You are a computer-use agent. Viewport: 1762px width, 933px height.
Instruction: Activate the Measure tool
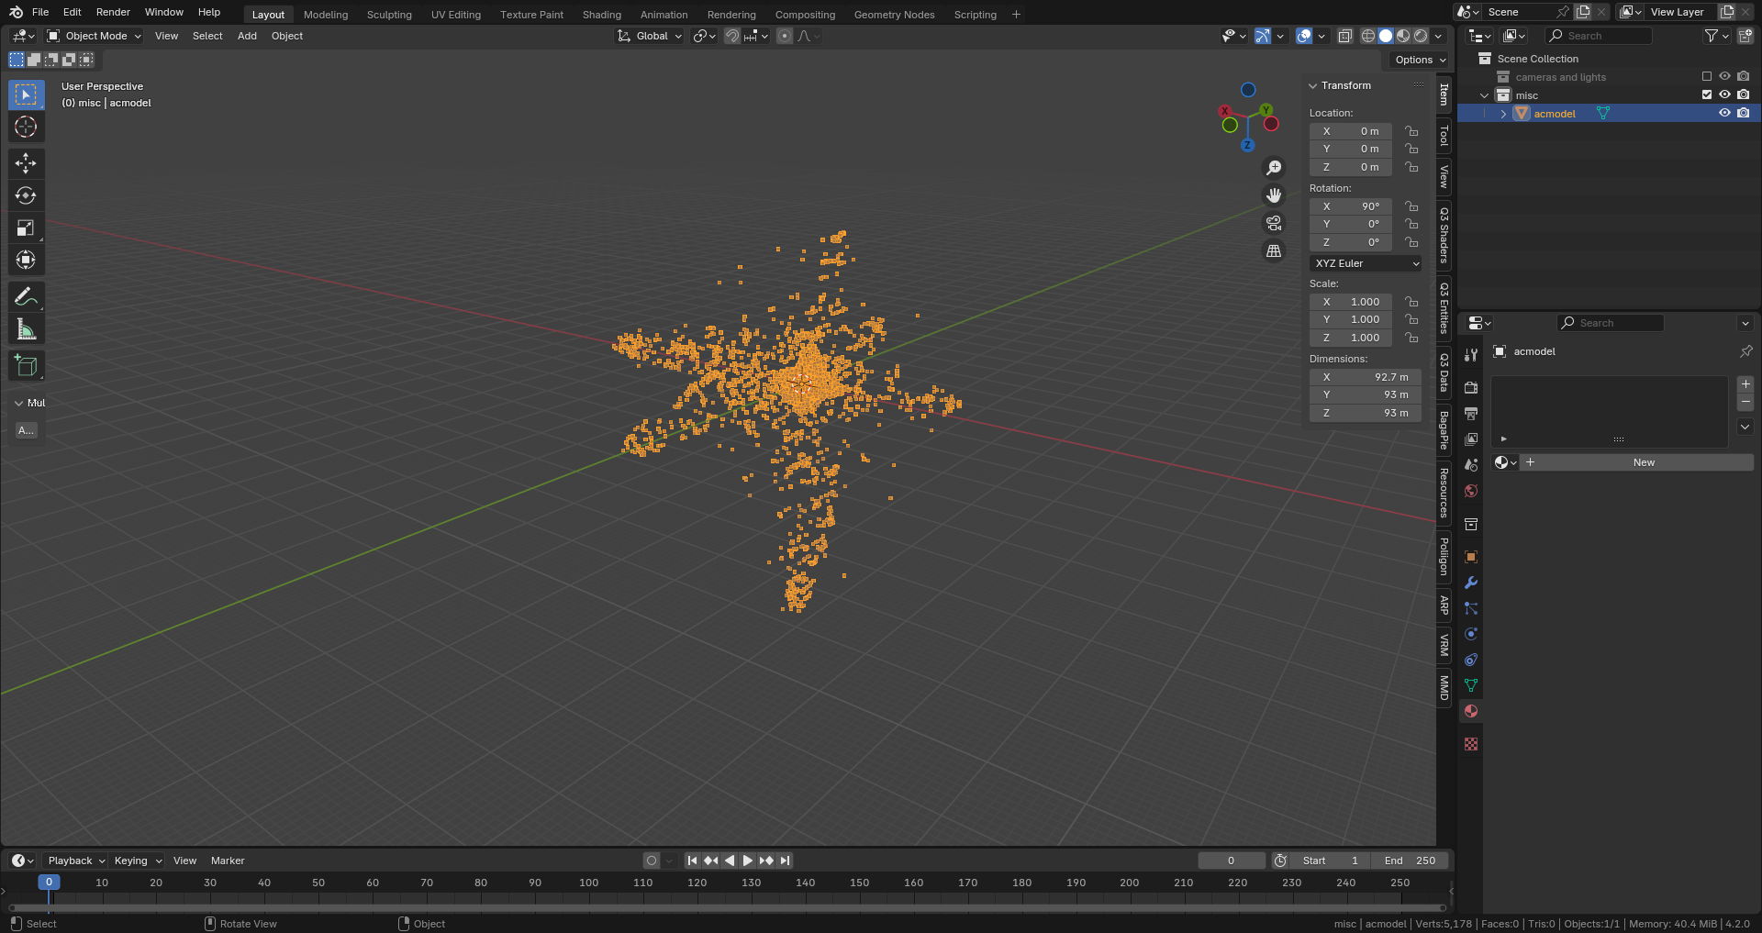pyautogui.click(x=26, y=329)
